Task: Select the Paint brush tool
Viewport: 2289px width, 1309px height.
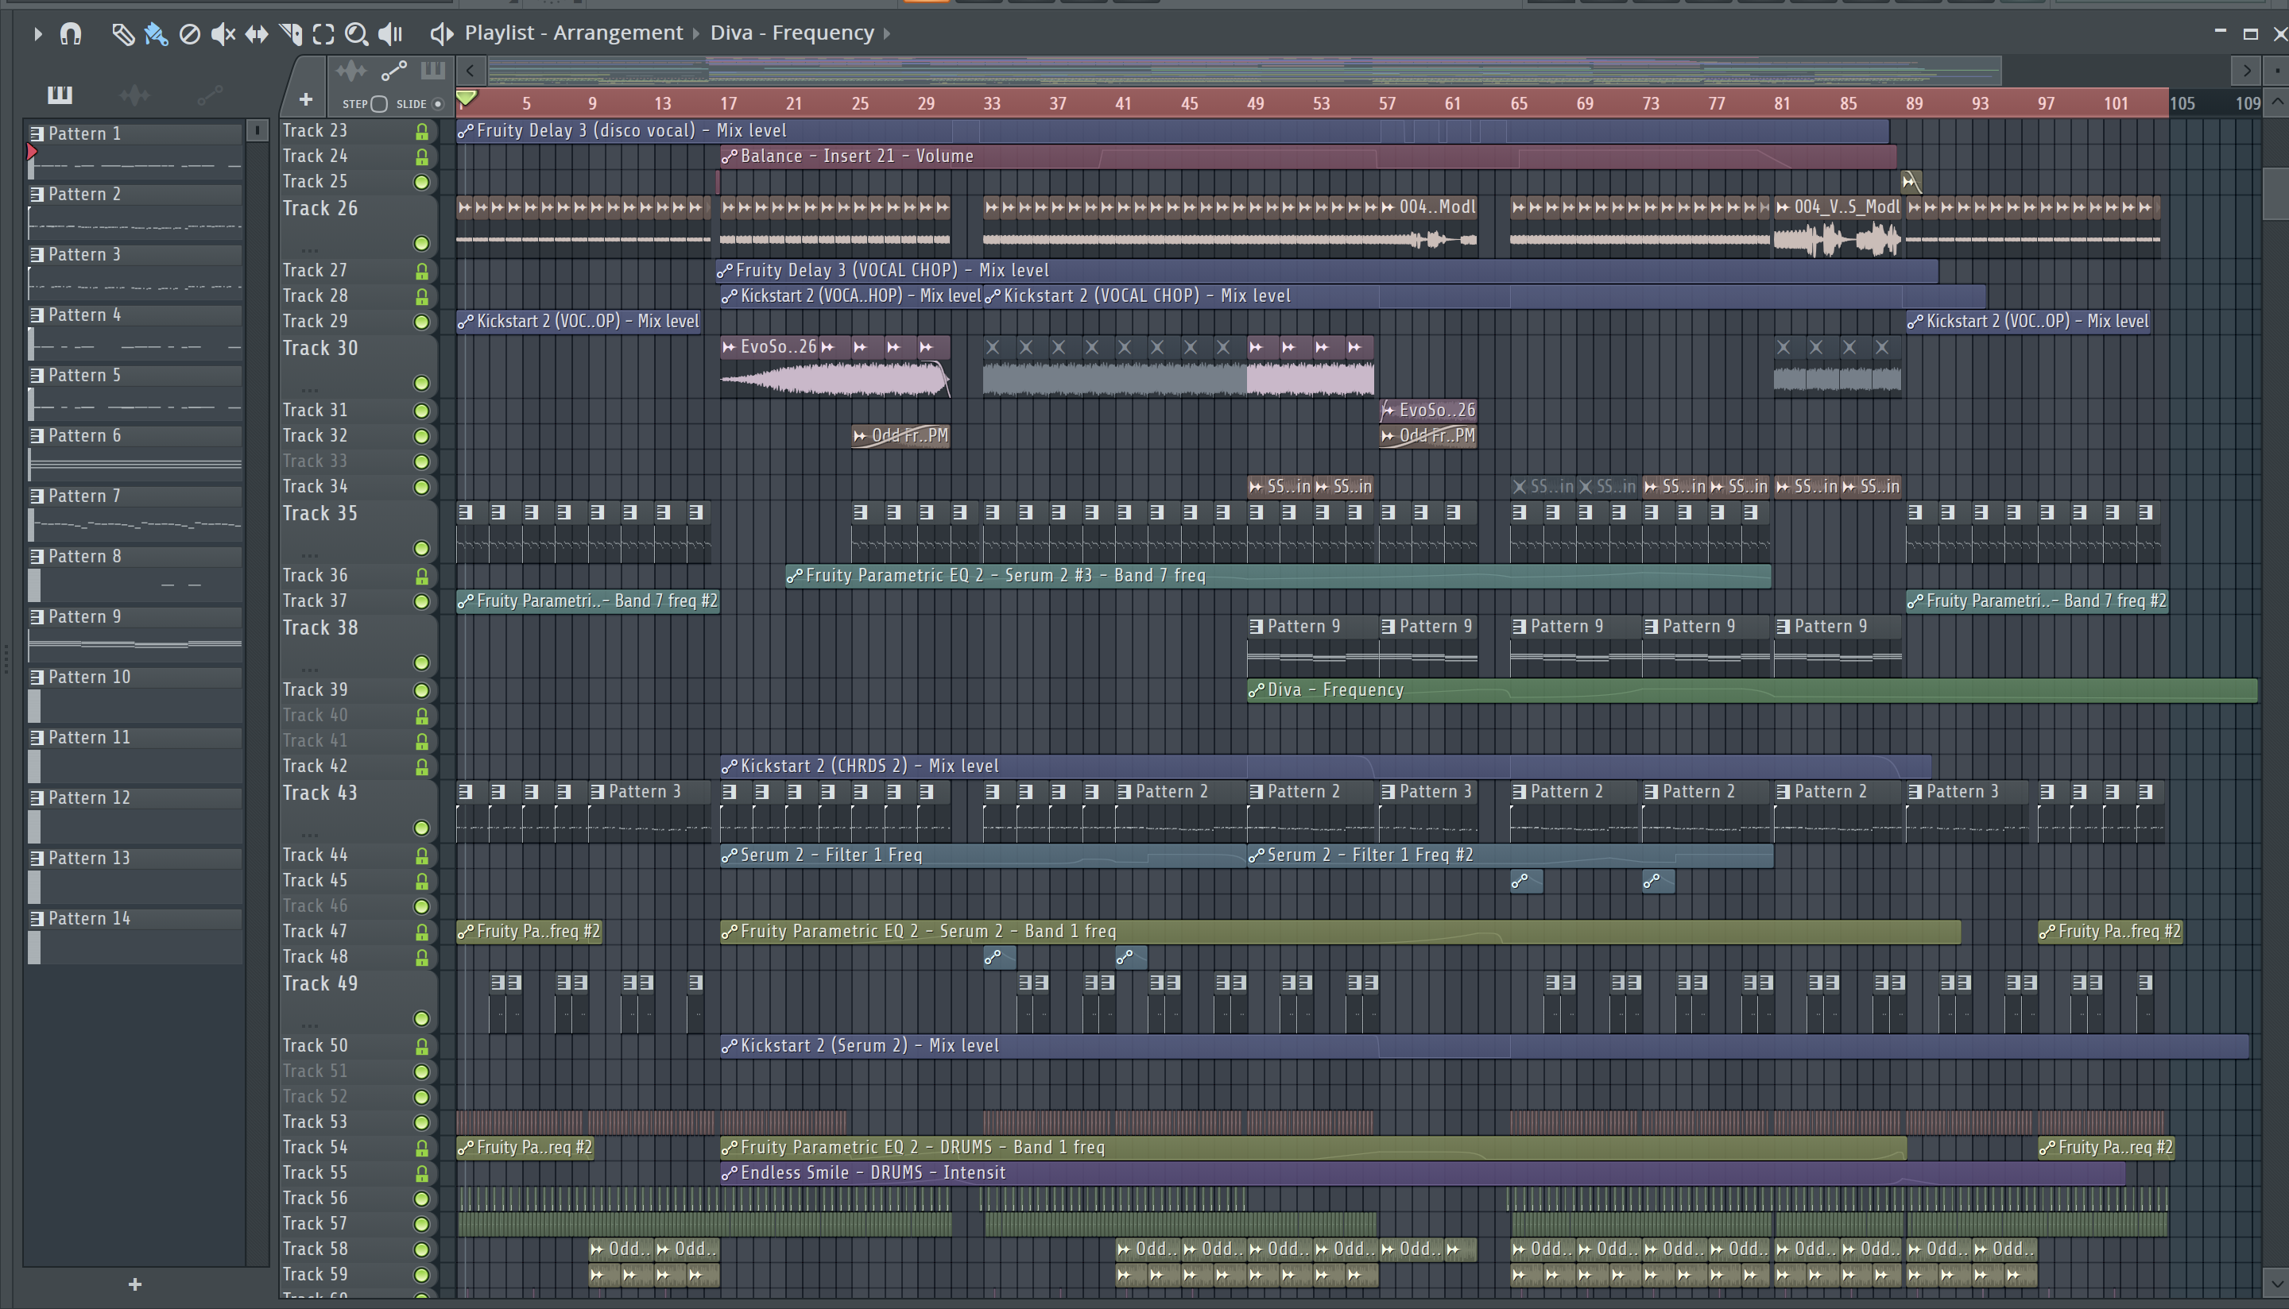Action: [156, 34]
